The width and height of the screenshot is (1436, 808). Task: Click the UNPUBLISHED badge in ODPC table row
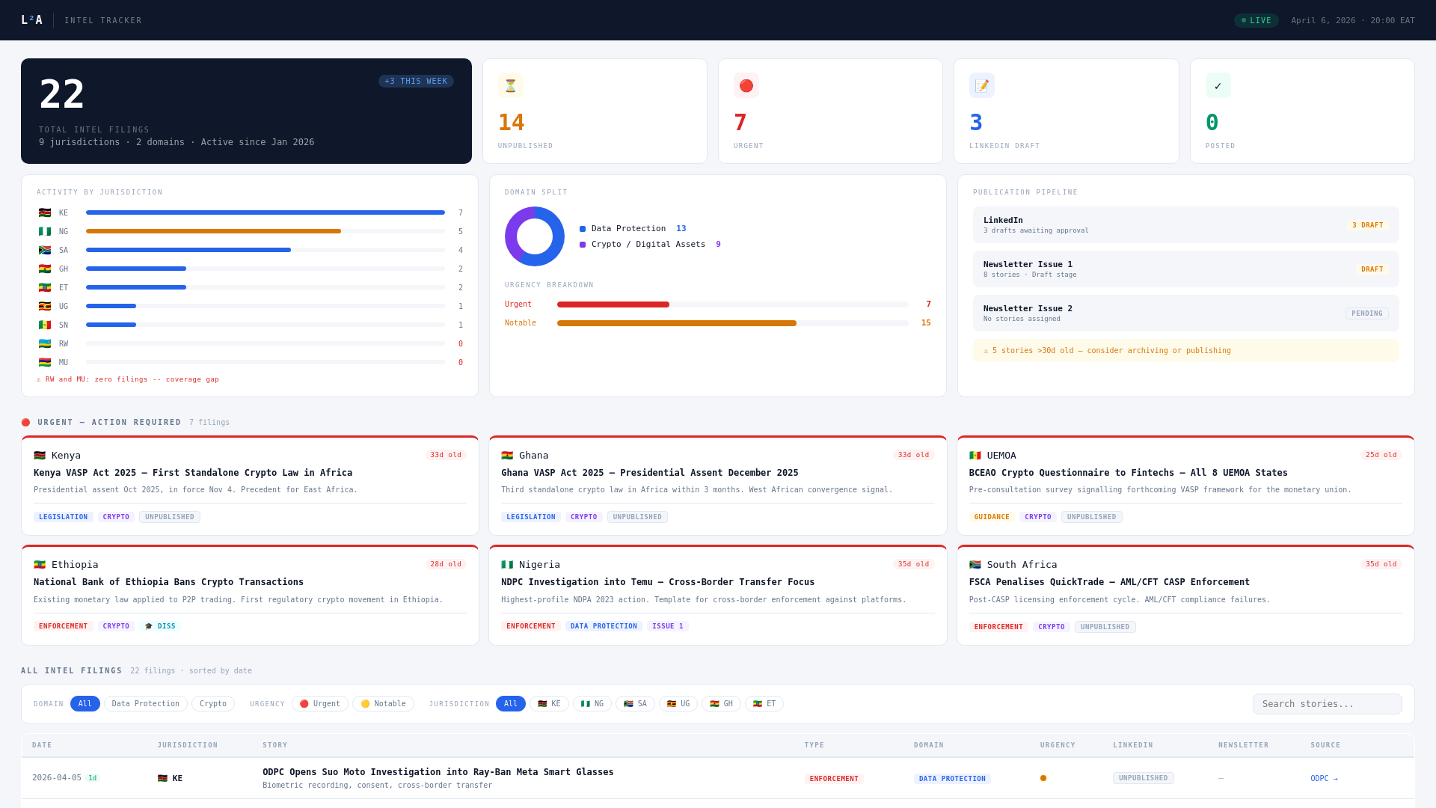[x=1144, y=778]
